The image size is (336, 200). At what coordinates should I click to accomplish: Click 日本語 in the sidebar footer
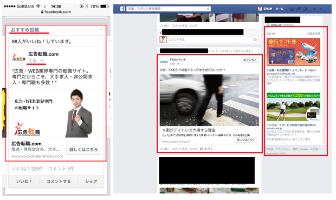[269, 149]
